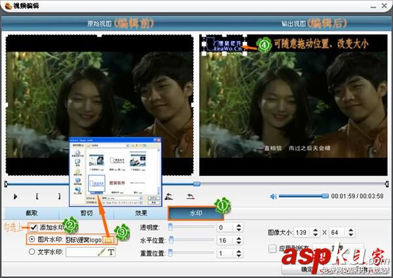
Task: Increase 水平位置 value with up arrow
Action: coord(239,239)
